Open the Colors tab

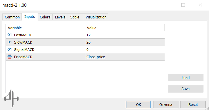click(45, 17)
